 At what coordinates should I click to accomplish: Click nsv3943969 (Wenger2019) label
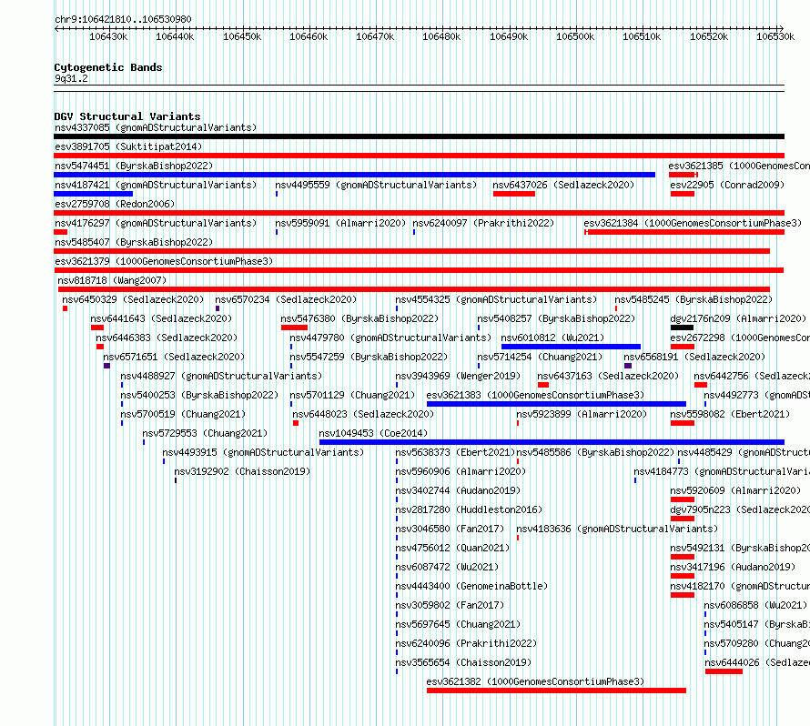tap(458, 376)
